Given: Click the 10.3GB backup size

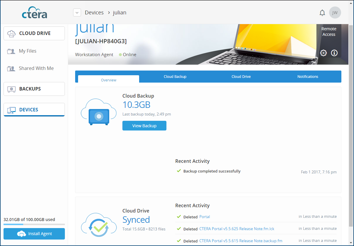Looking at the screenshot, I should click(136, 105).
